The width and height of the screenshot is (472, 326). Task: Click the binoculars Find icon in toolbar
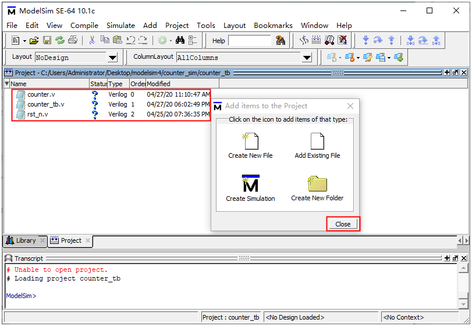click(x=180, y=41)
